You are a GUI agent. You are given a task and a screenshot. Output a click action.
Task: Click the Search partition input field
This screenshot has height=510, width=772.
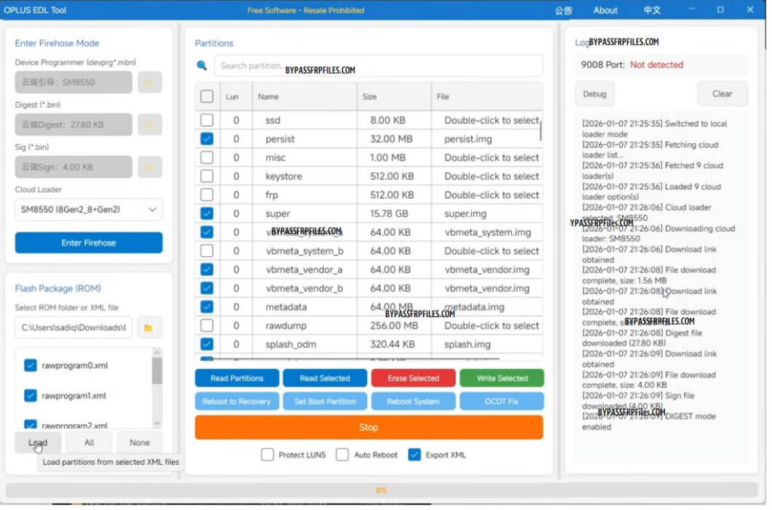click(378, 66)
